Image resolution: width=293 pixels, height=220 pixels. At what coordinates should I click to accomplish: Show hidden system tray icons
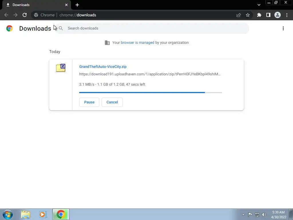coord(243,215)
